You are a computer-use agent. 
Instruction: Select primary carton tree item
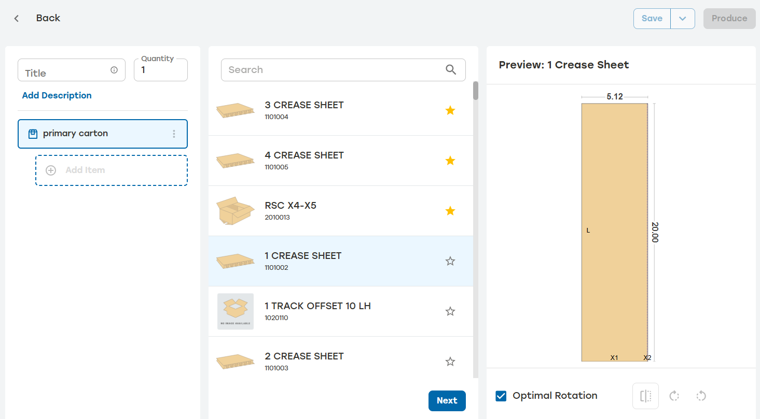[x=103, y=134]
